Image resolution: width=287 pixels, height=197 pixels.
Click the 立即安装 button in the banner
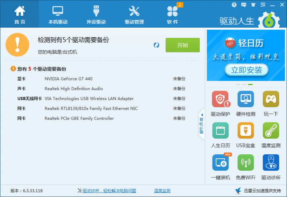click(x=246, y=70)
